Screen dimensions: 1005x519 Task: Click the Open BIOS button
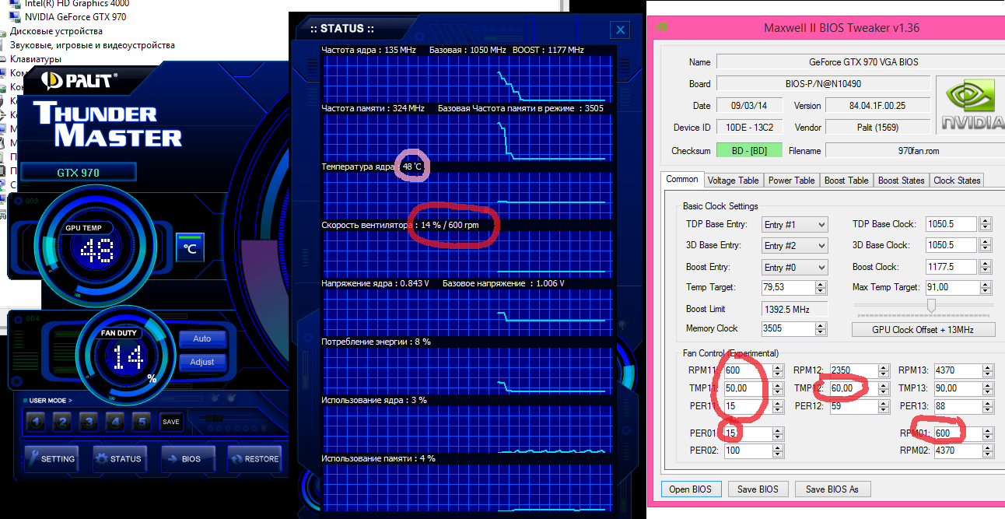point(691,489)
